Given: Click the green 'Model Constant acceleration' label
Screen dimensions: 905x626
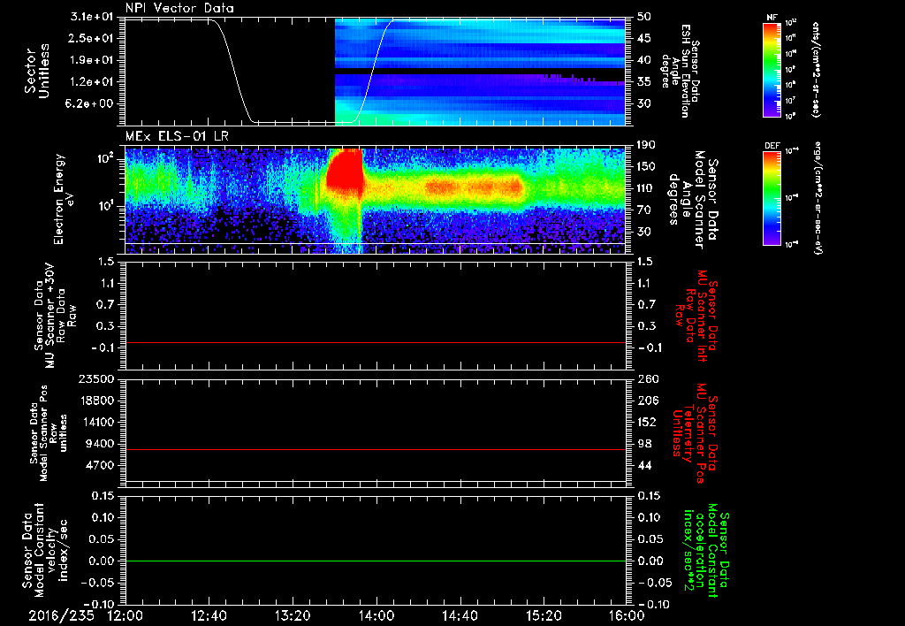Looking at the screenshot, I should [706, 550].
